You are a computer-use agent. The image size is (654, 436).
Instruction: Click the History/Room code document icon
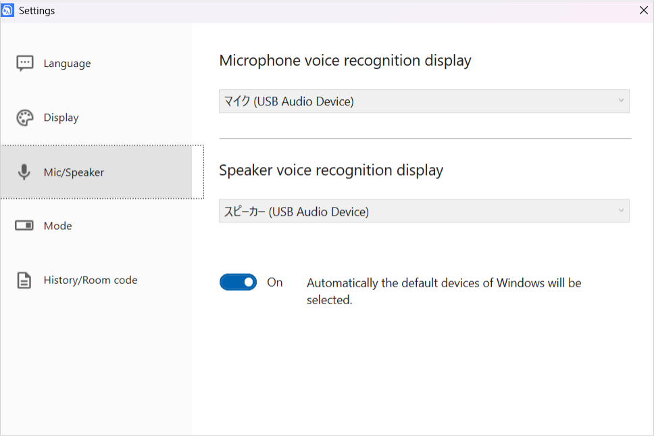pos(24,280)
